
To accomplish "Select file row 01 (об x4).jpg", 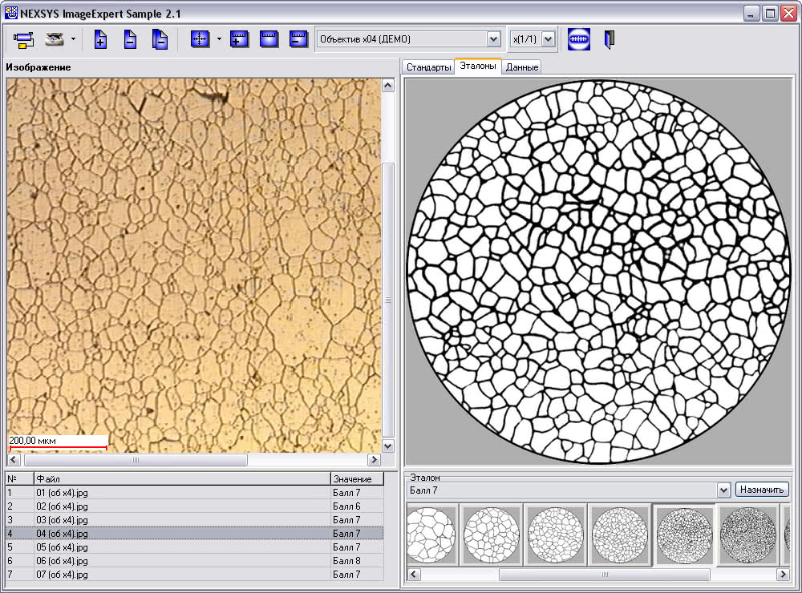I will [x=194, y=493].
